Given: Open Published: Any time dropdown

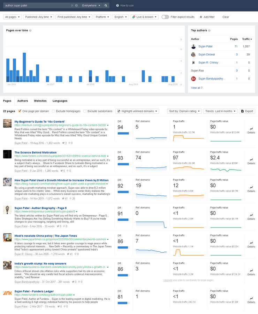Looking at the screenshot, I should [x=39, y=17].
